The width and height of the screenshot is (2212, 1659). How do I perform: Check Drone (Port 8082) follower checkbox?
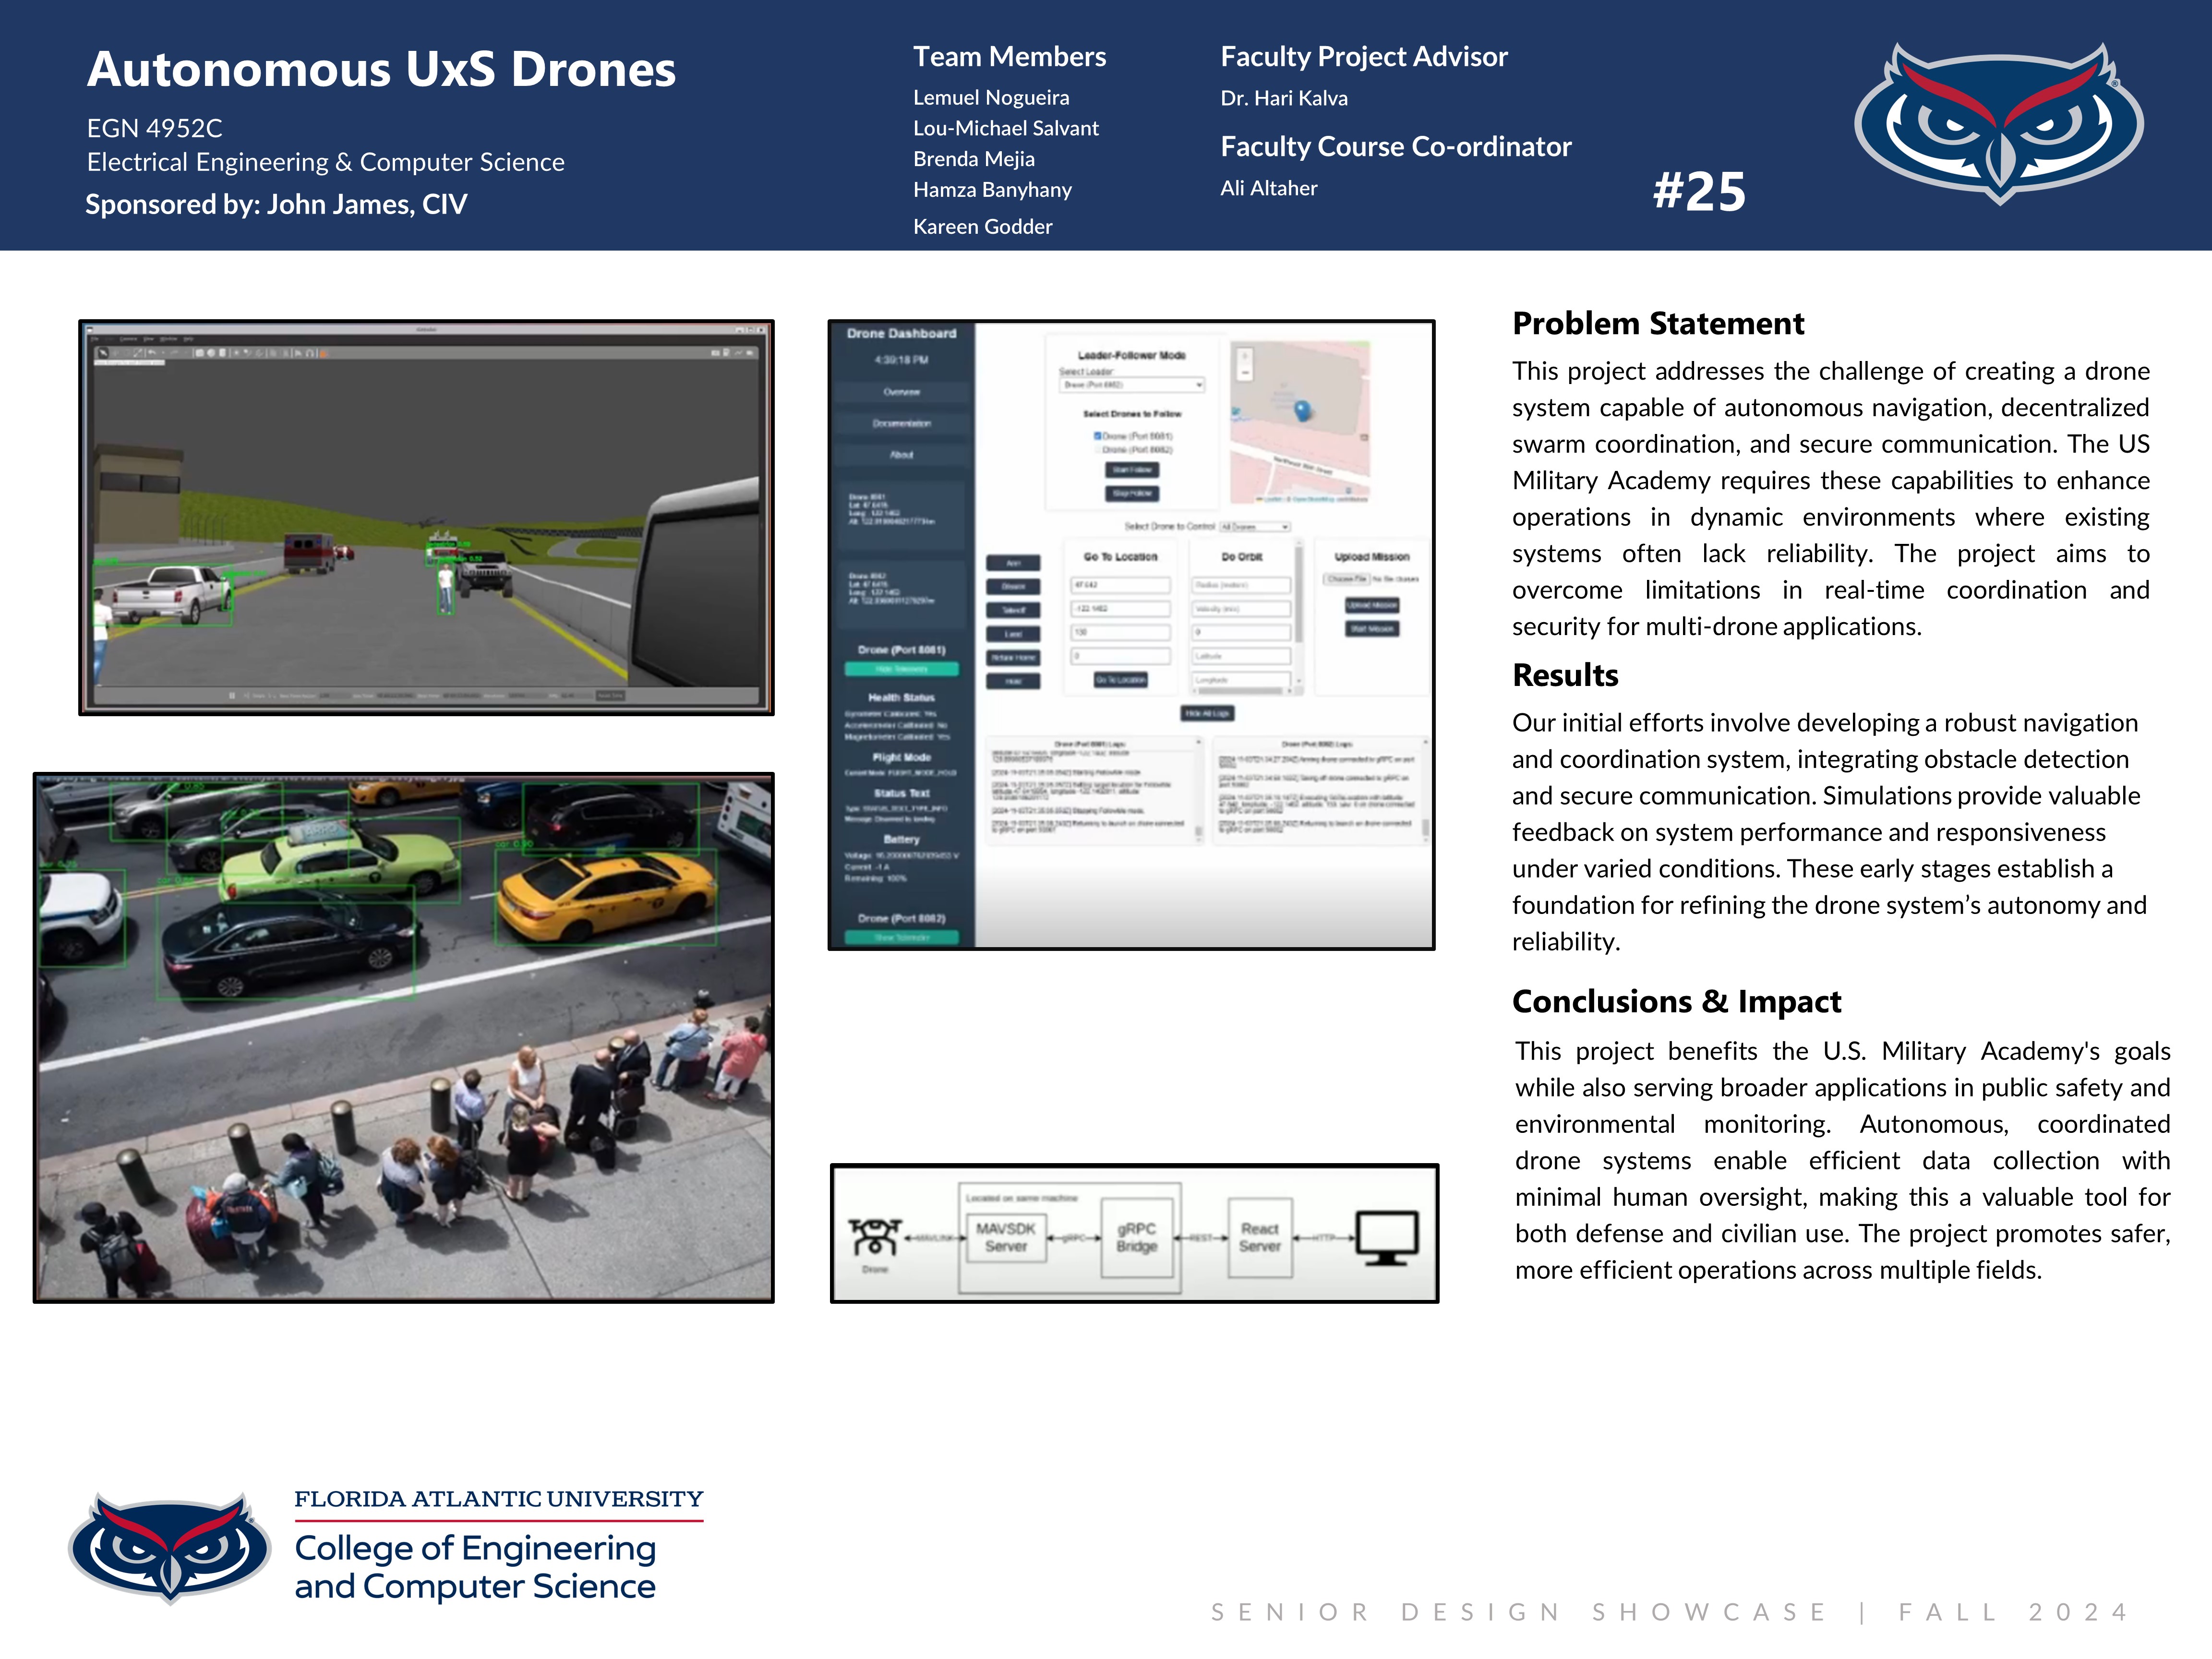pyautogui.click(x=1097, y=449)
